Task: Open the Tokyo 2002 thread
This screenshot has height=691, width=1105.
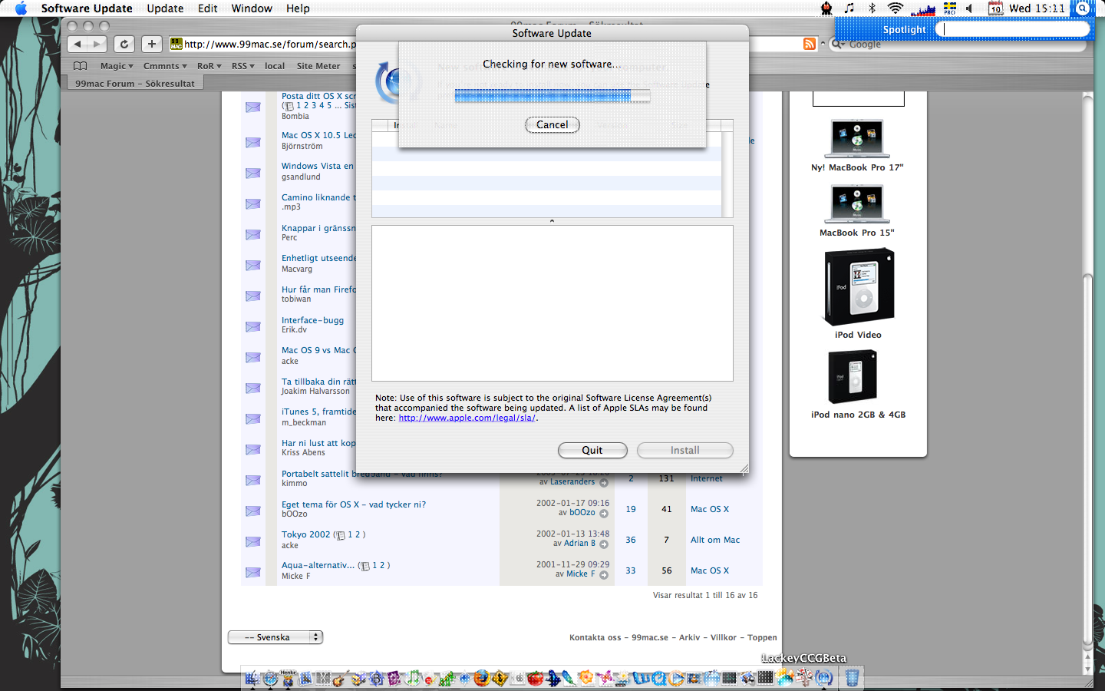Action: [x=305, y=534]
